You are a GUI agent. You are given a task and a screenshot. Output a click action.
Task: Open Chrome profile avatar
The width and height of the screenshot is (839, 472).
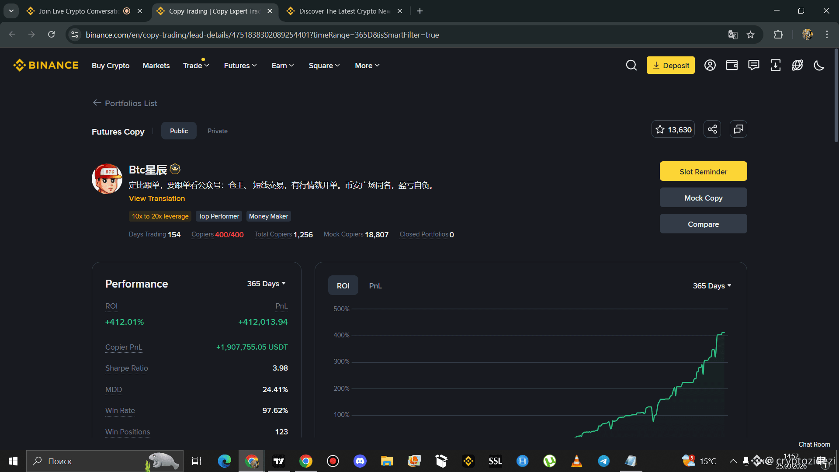(807, 35)
